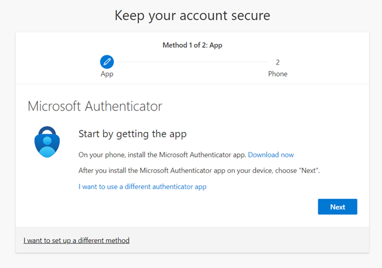Open the Download now link
This screenshot has width=382, height=268.
tap(271, 155)
